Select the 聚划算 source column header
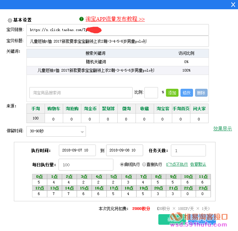The image size is (238, 231). tap(108, 109)
